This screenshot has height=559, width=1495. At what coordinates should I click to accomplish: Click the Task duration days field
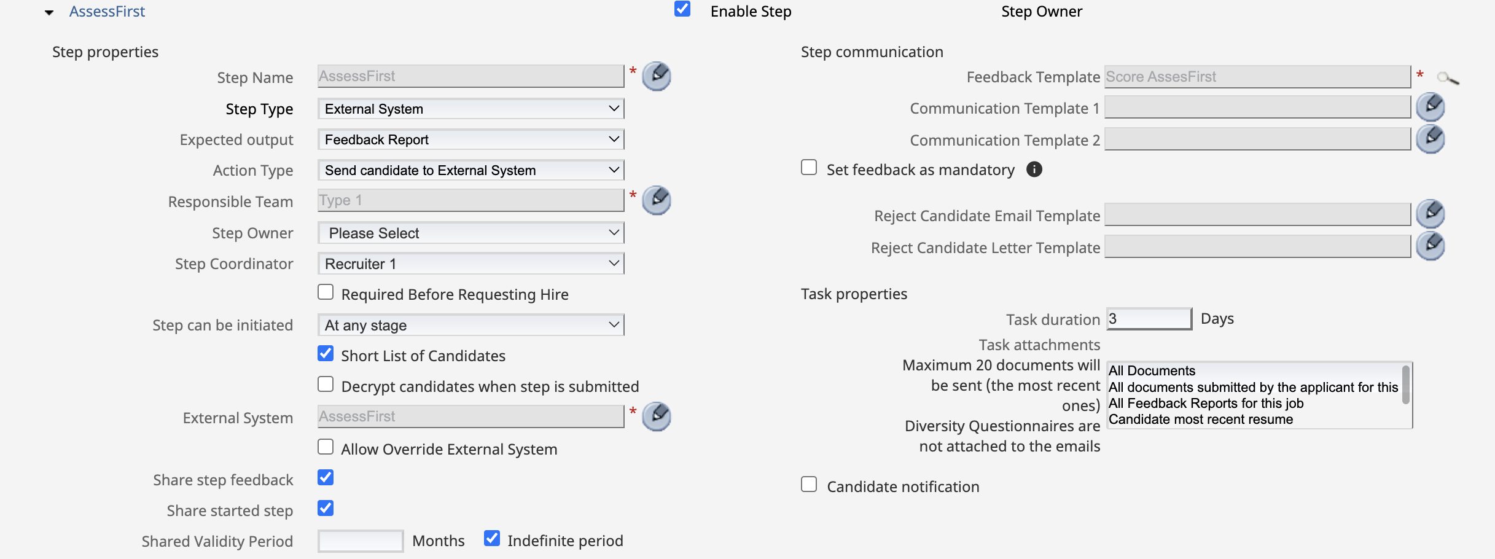pos(1148,319)
